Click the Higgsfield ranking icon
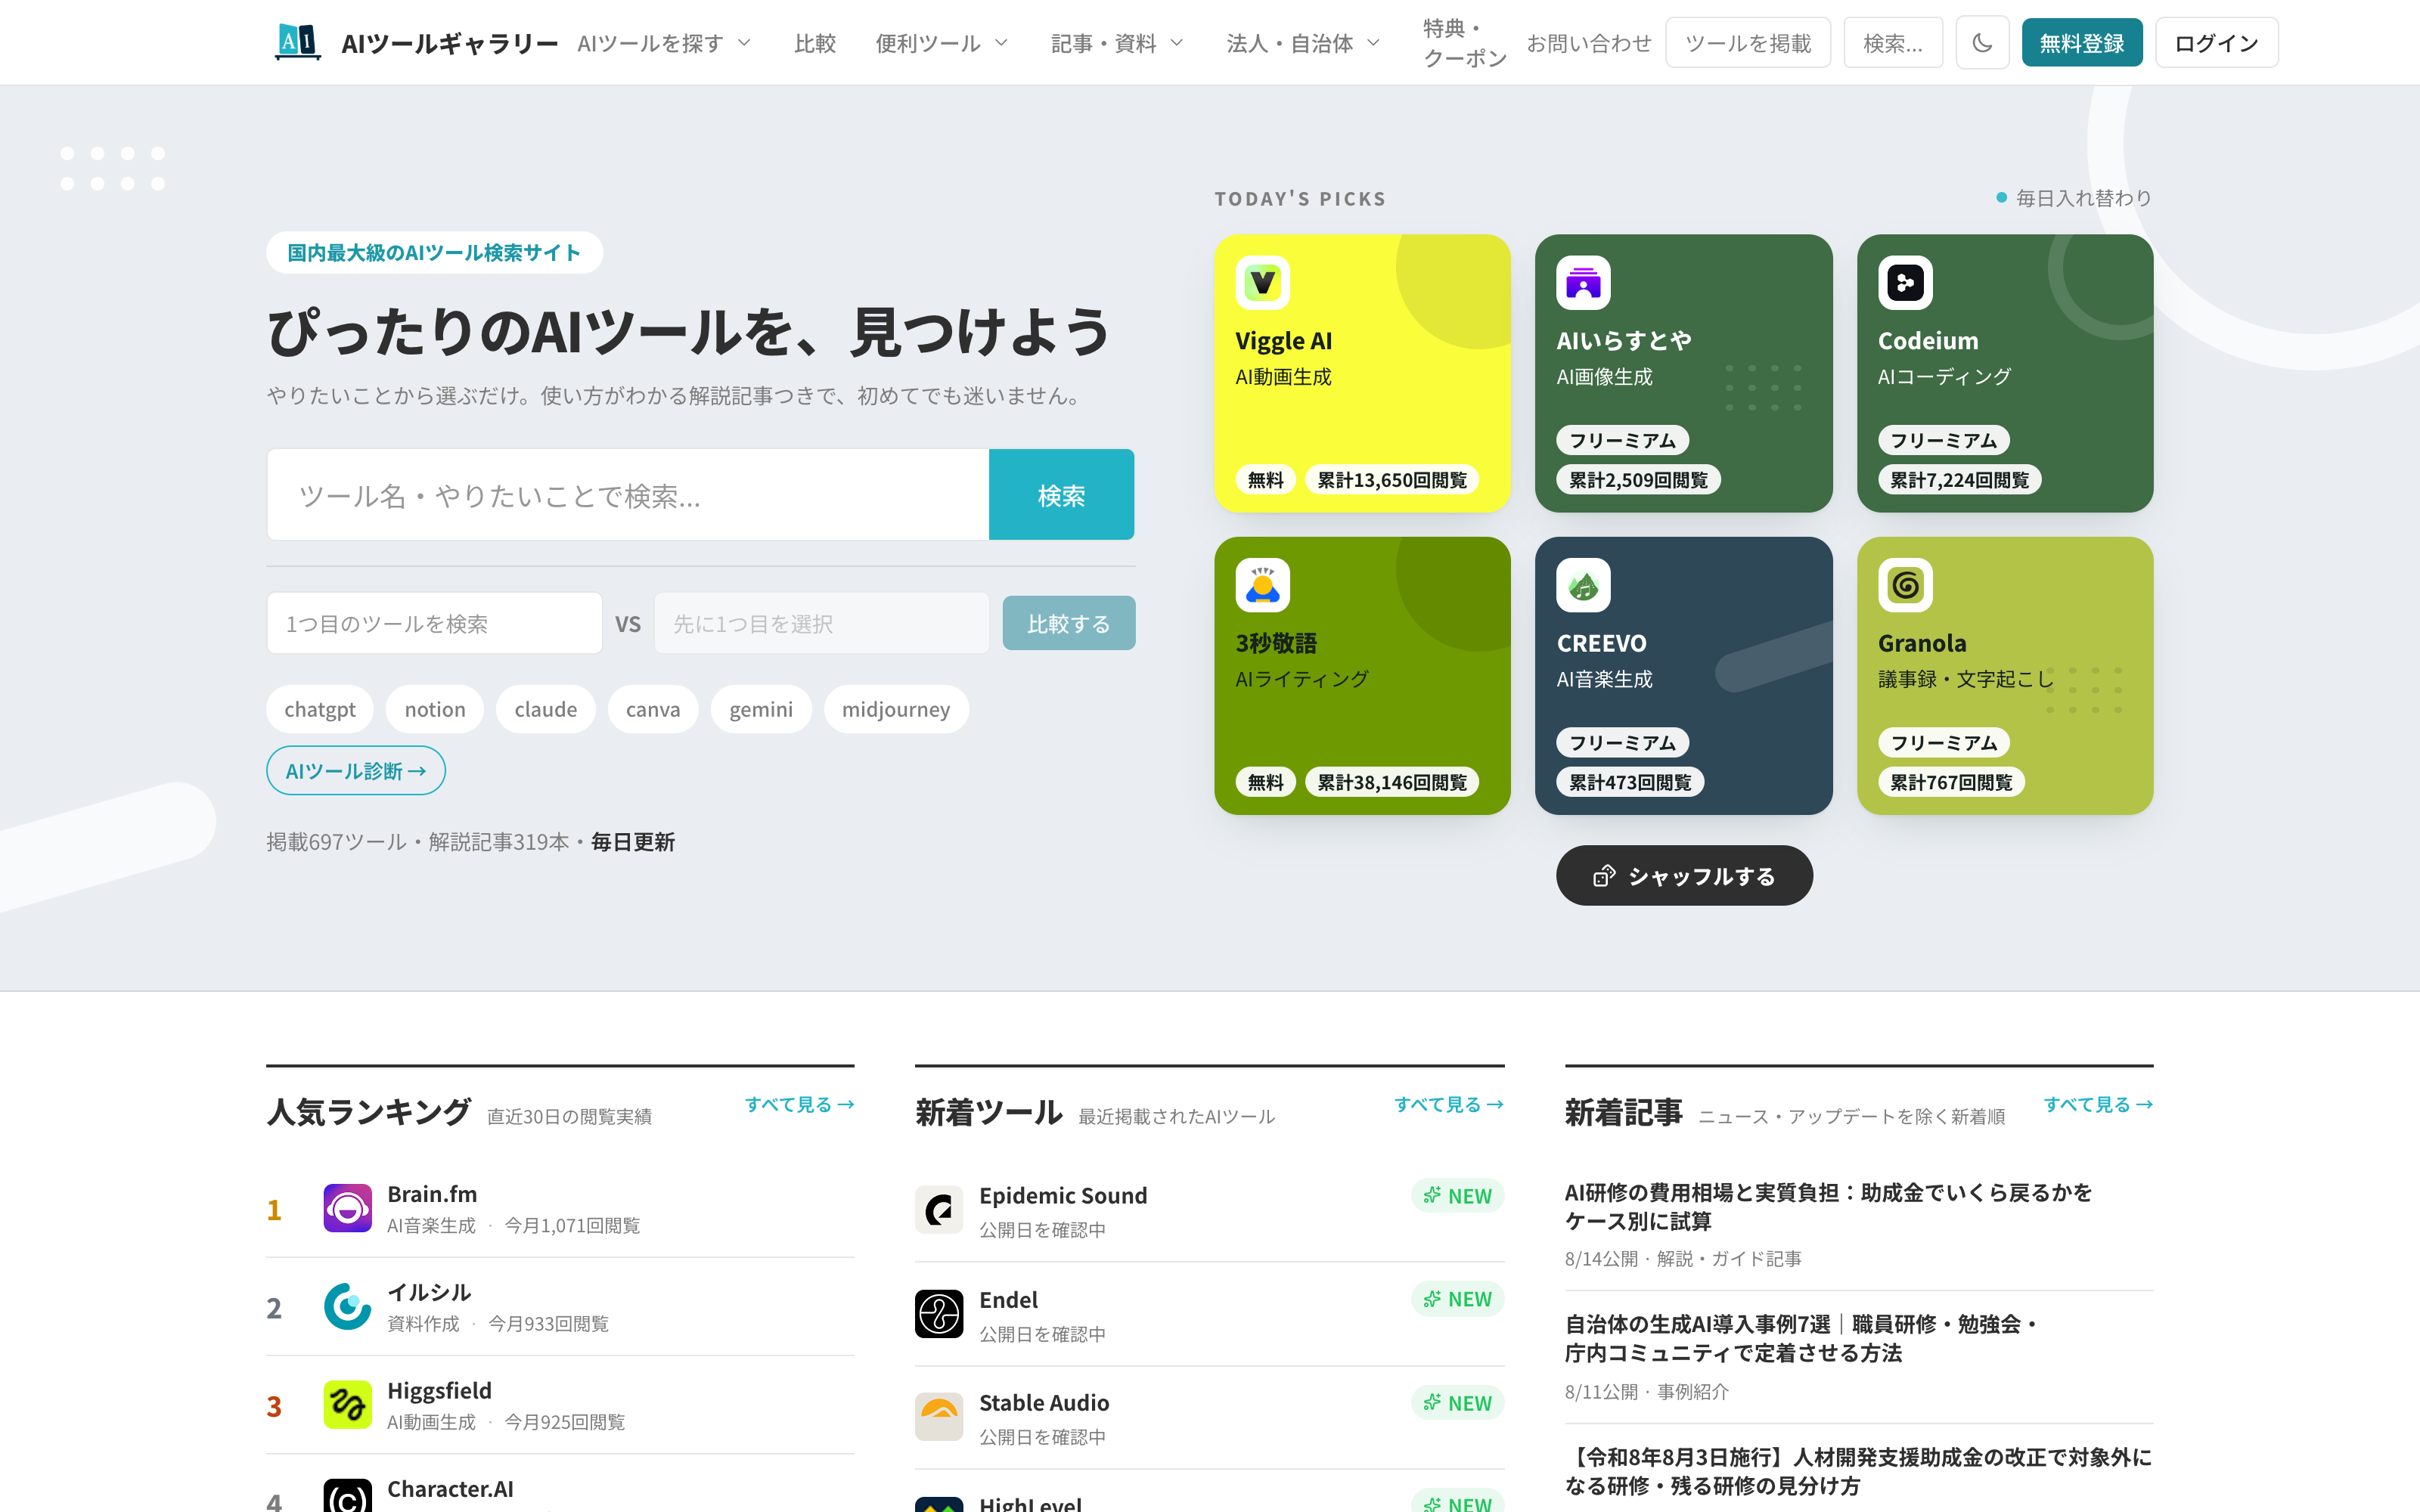This screenshot has width=2420, height=1512. tap(347, 1405)
